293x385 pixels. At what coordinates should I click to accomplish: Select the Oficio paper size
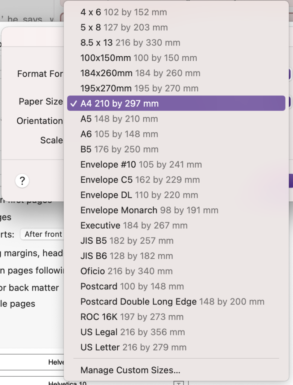[117, 271]
